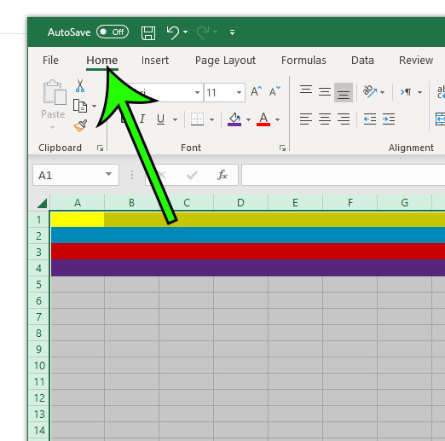Open the Orientation dropdown arrow
The image size is (445, 441).
[x=382, y=92]
